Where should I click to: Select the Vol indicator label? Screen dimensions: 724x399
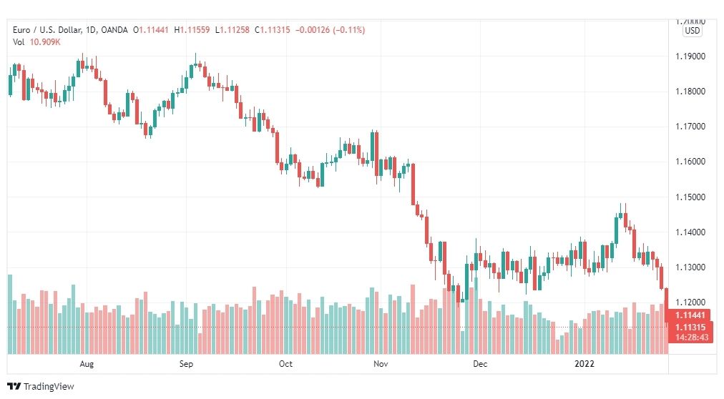tap(19, 42)
